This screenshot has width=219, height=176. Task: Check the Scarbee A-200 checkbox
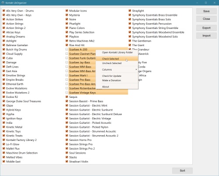pyautogui.click(x=67, y=50)
